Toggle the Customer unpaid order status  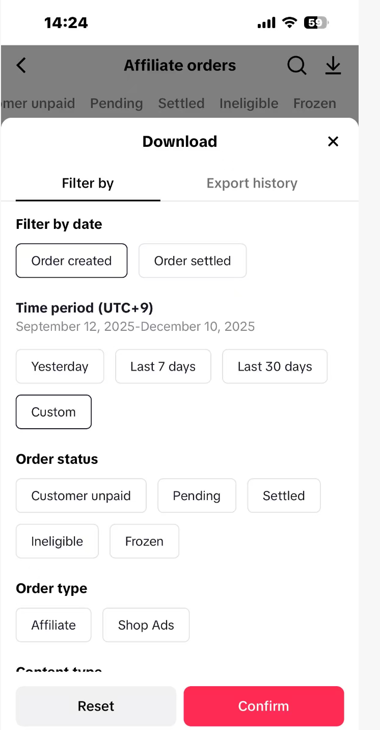pyautogui.click(x=81, y=496)
